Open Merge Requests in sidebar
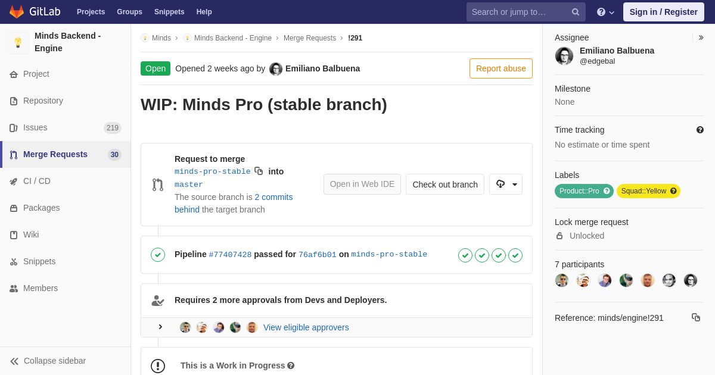This screenshot has width=715, height=375. pyautogui.click(x=66, y=154)
